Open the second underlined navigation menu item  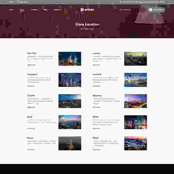point(22,10)
